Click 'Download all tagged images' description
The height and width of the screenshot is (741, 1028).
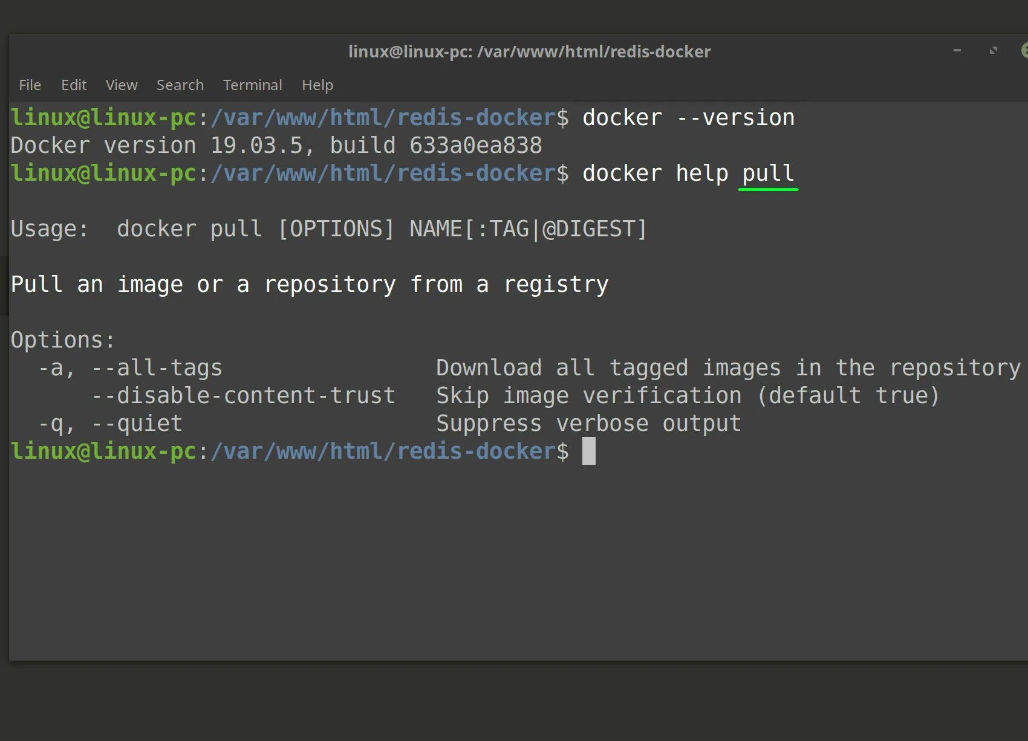point(728,368)
